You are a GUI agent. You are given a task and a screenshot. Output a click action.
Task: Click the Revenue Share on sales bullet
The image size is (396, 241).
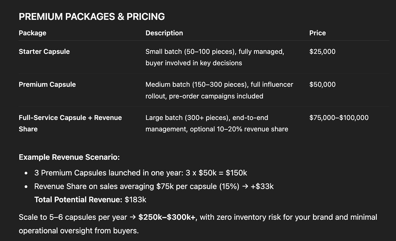(154, 186)
